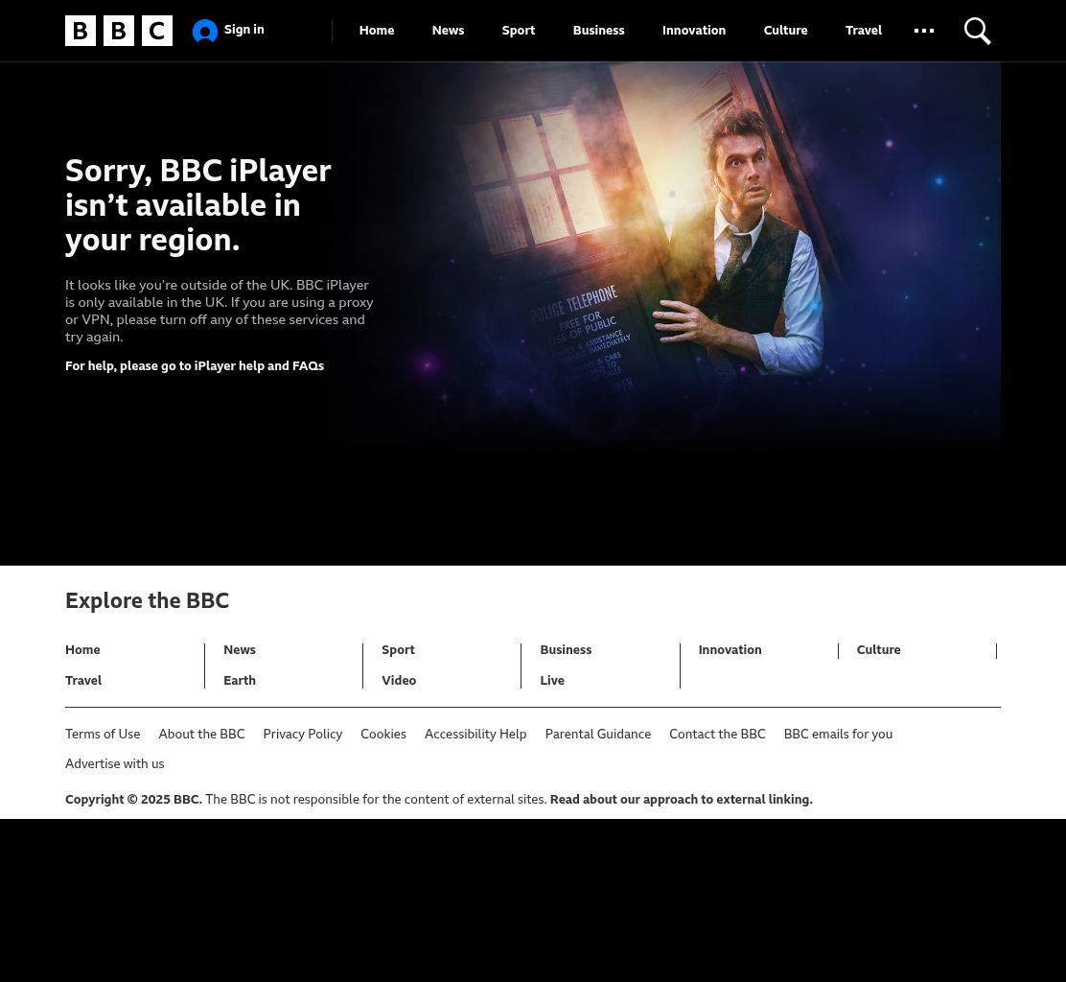
Task: Open Sport in the top navigation
Action: click(x=518, y=31)
